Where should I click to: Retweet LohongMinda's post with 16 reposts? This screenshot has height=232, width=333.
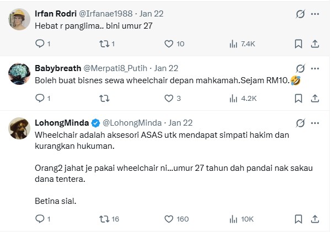103,219
